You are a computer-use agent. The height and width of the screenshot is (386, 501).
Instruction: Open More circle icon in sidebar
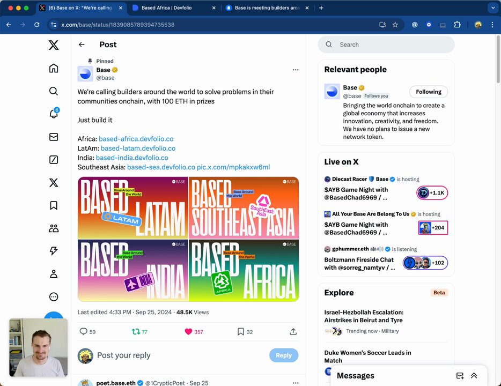54,297
